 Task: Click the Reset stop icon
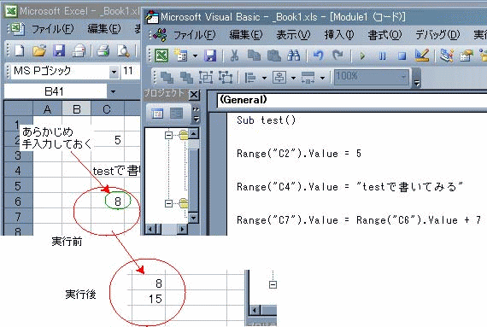tap(402, 56)
